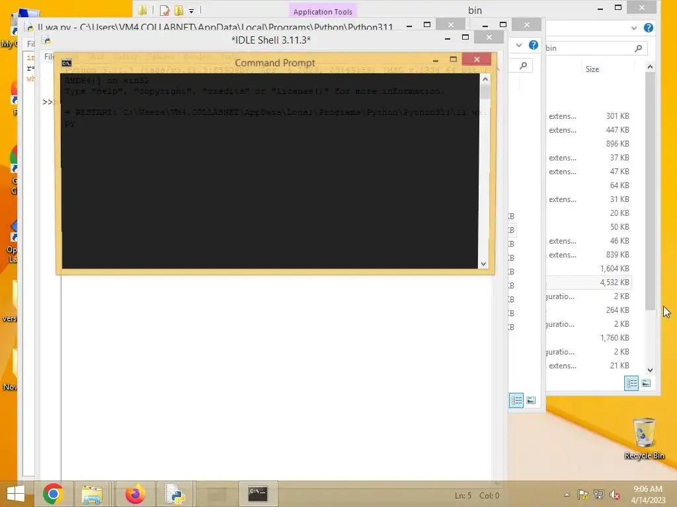Viewport: 677px width, 507px height.
Task: Open network tray icon
Action: click(599, 494)
